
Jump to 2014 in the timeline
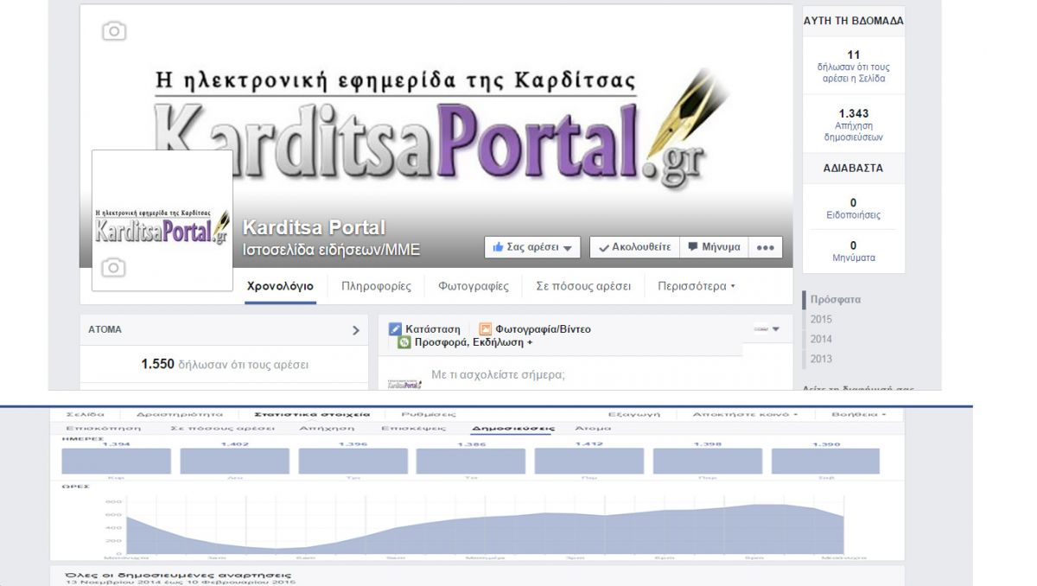(821, 339)
